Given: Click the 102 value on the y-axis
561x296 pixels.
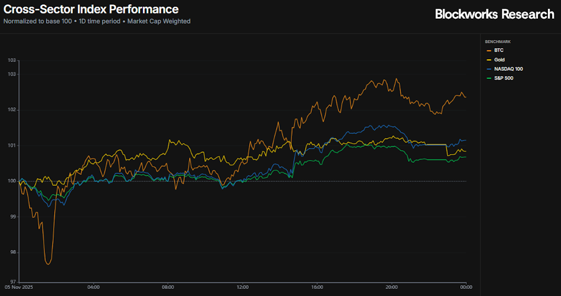Looking at the screenshot, I should coord(12,110).
